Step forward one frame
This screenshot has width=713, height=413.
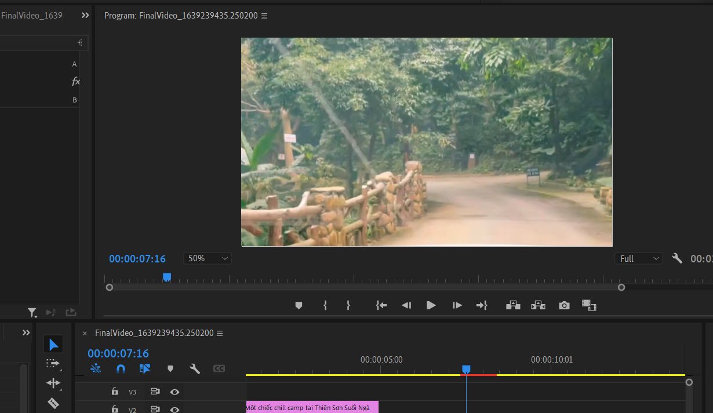[x=457, y=305]
